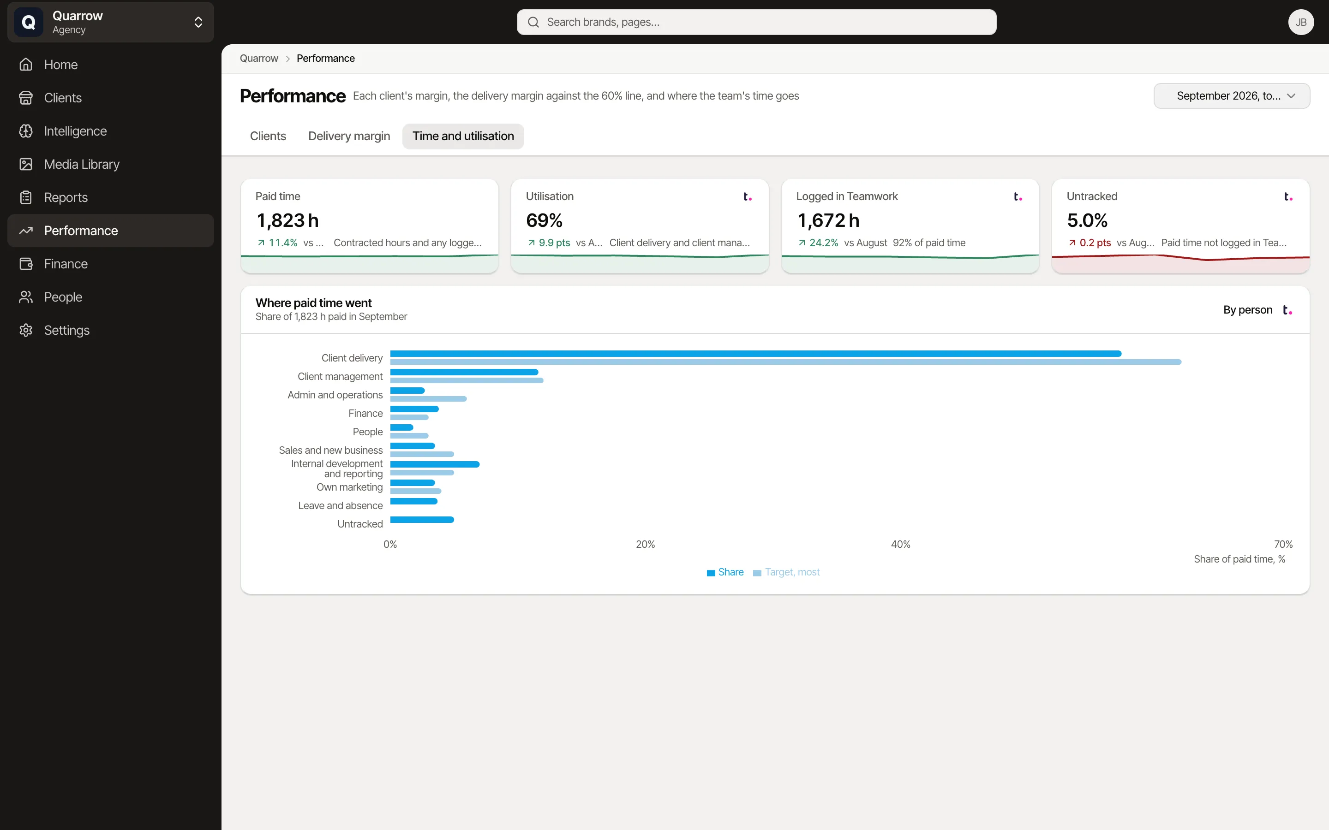
Task: Click the People users icon
Action: click(26, 297)
